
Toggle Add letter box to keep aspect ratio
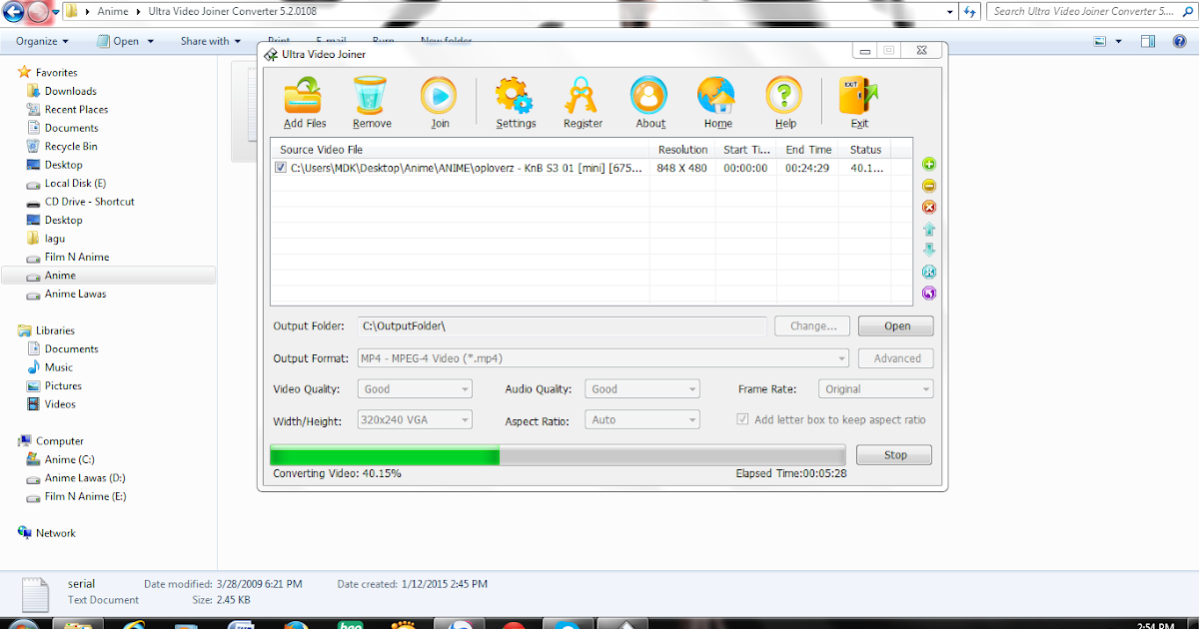click(x=742, y=420)
